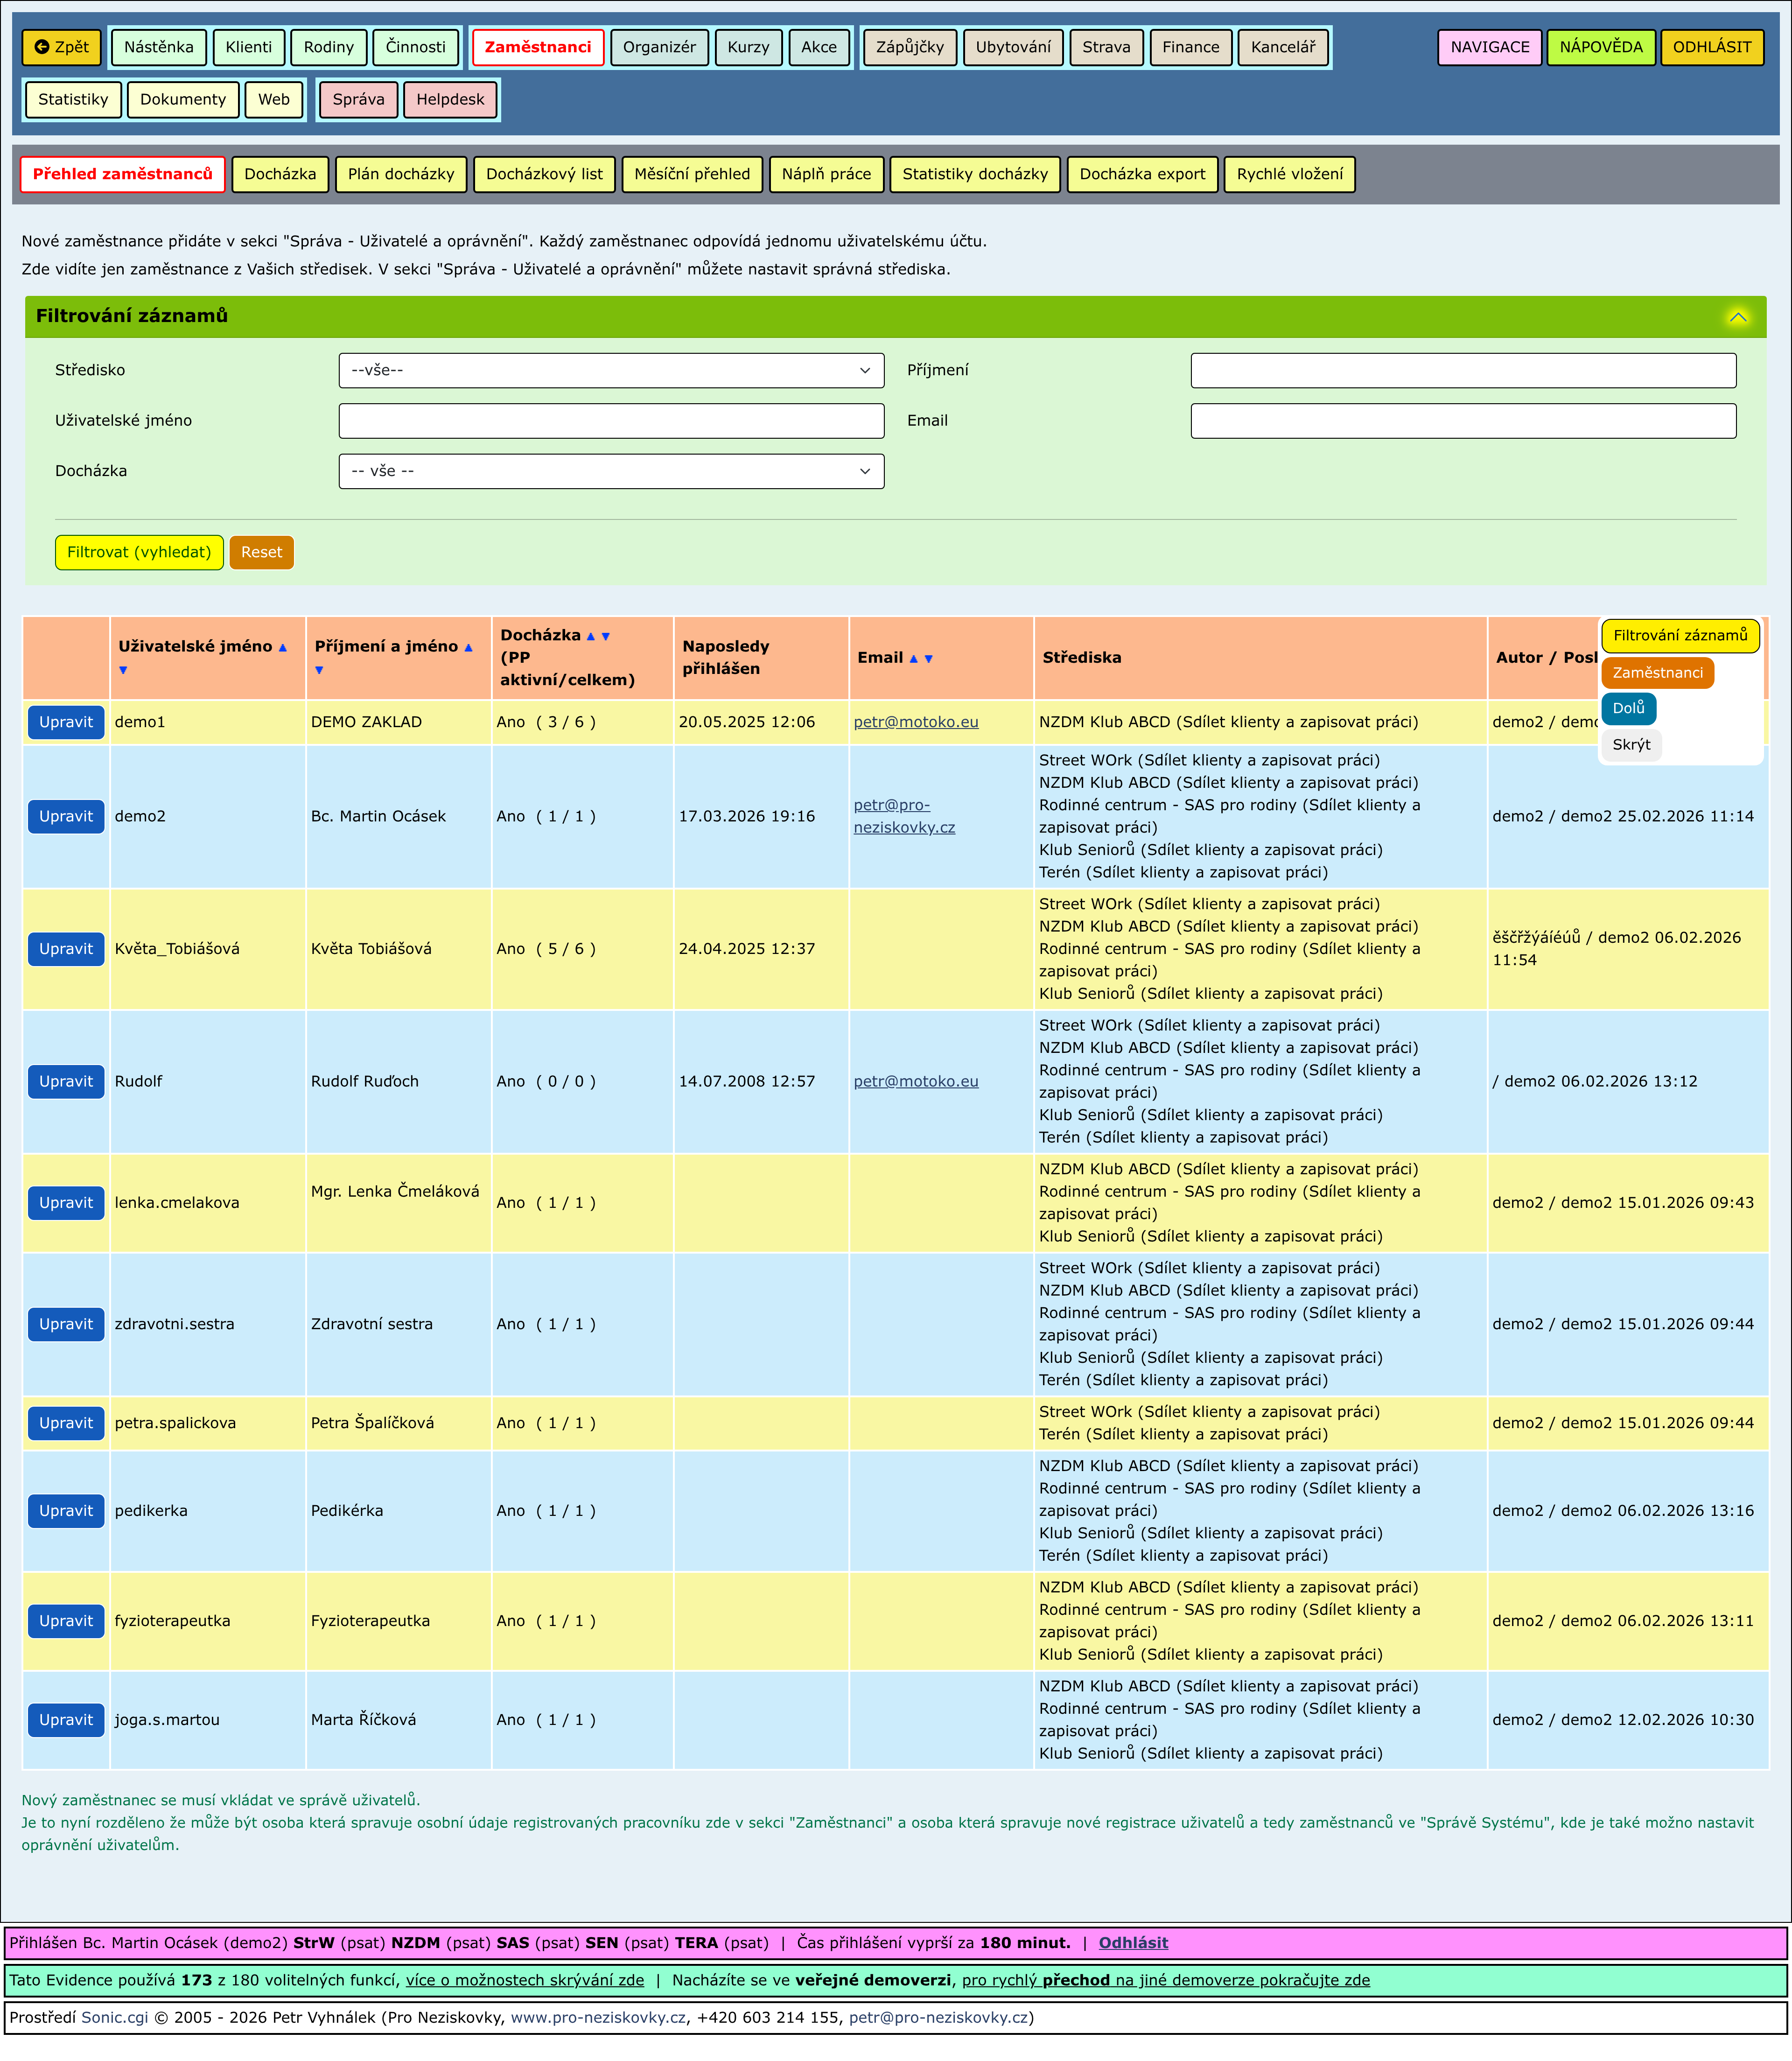This screenshot has height=2061, width=1792.
Task: Switch to the Docházkový list tab
Action: (544, 174)
